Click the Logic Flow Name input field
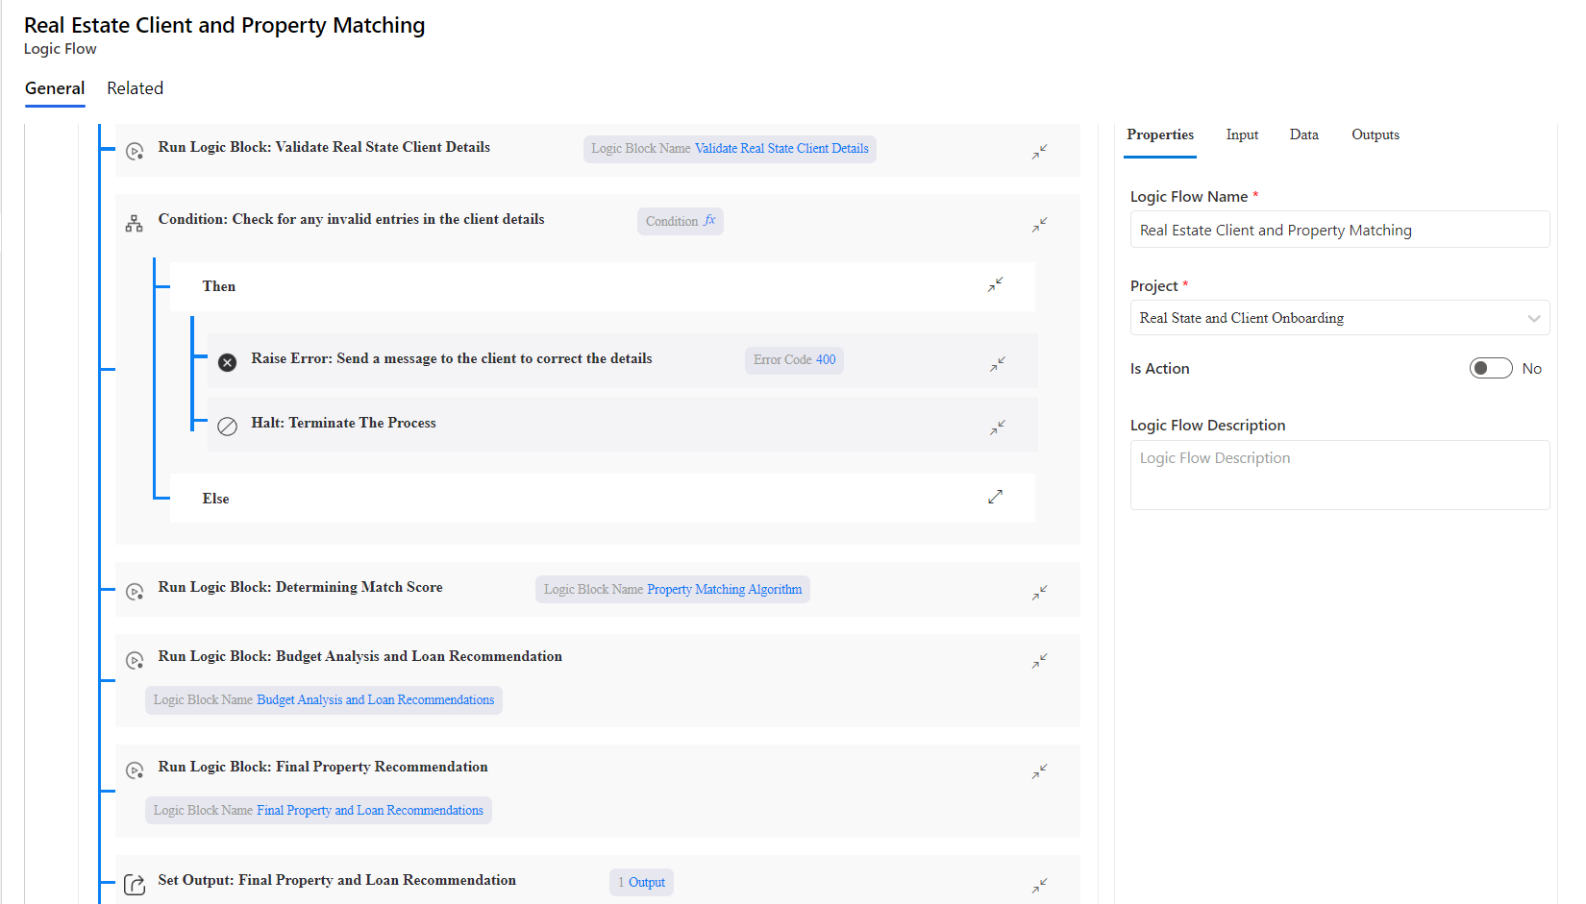The width and height of the screenshot is (1586, 904). (1339, 231)
